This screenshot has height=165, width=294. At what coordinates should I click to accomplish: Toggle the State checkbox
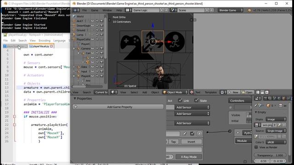tap(196, 100)
